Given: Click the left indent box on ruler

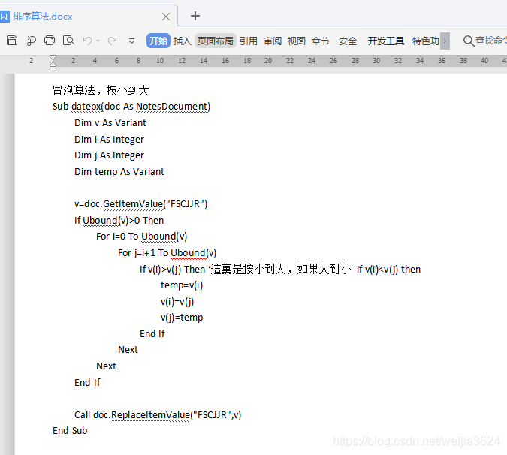Looking at the screenshot, I should coord(53,68).
